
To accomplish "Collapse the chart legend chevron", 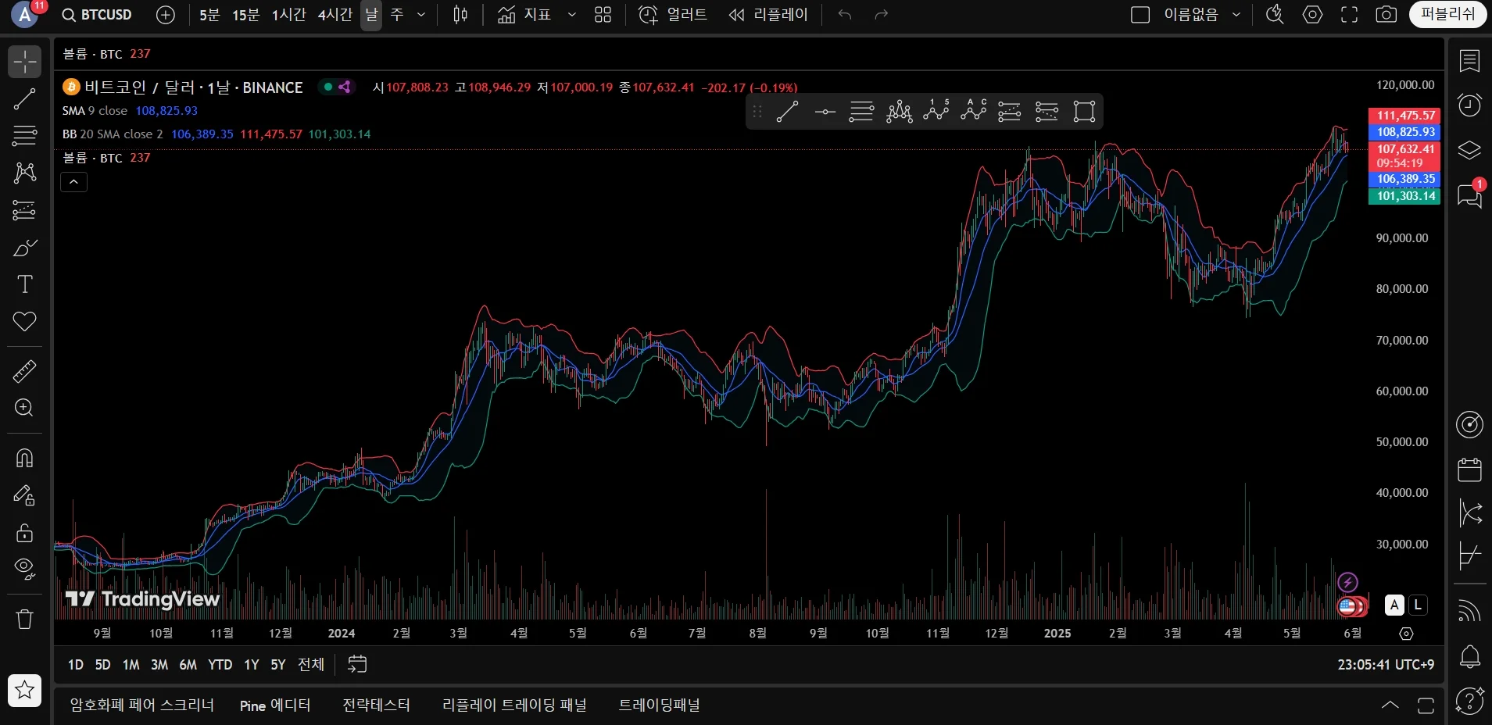I will coord(73,182).
